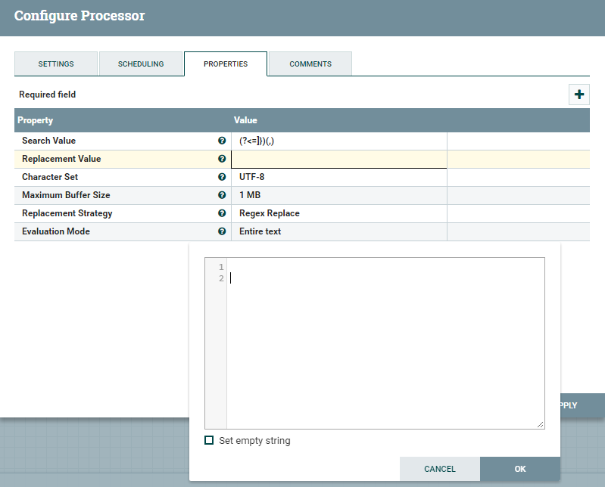Image resolution: width=605 pixels, height=487 pixels.
Task: Go to the Comments tab
Action: click(310, 64)
